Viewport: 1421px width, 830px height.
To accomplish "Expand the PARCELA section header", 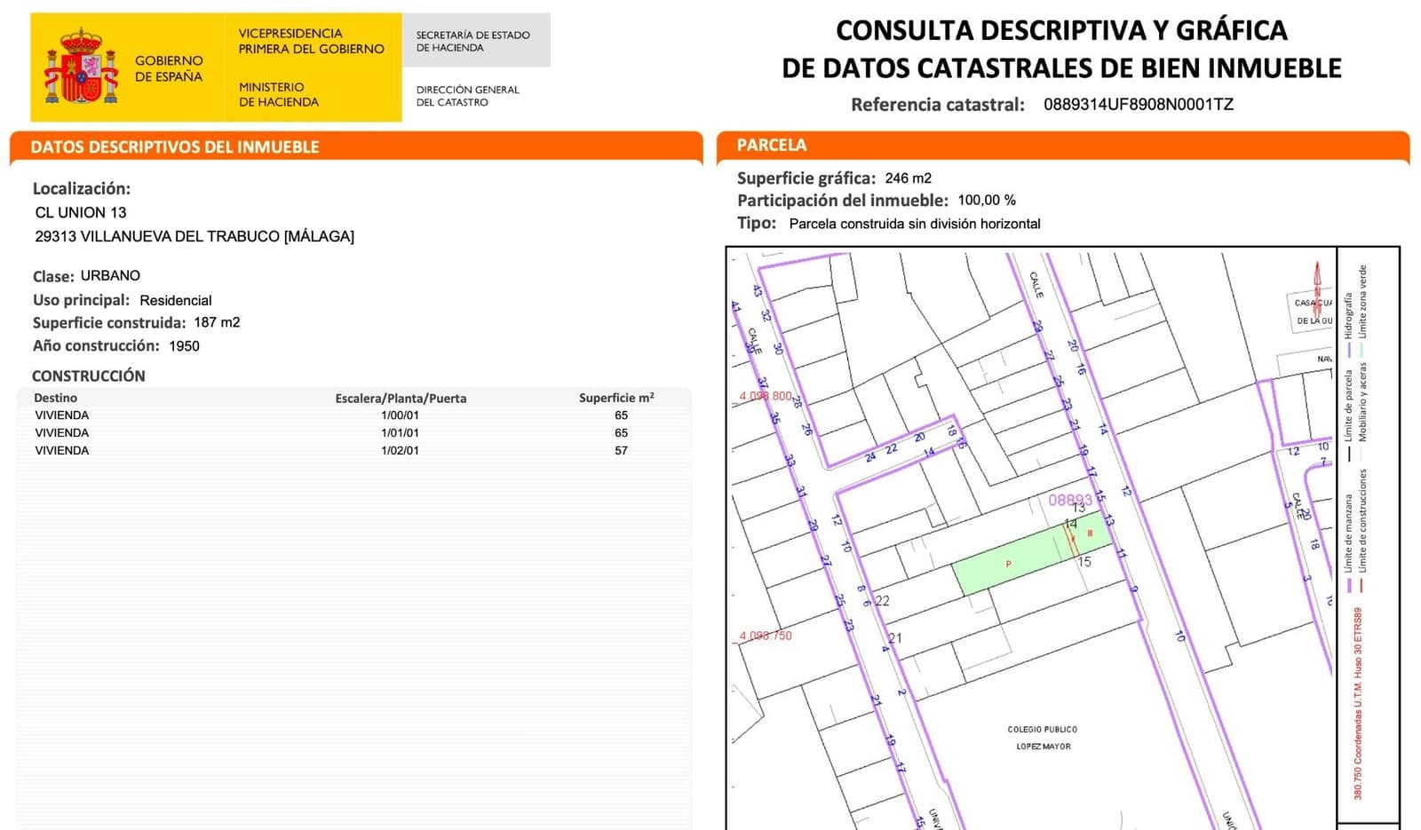I will click(772, 145).
